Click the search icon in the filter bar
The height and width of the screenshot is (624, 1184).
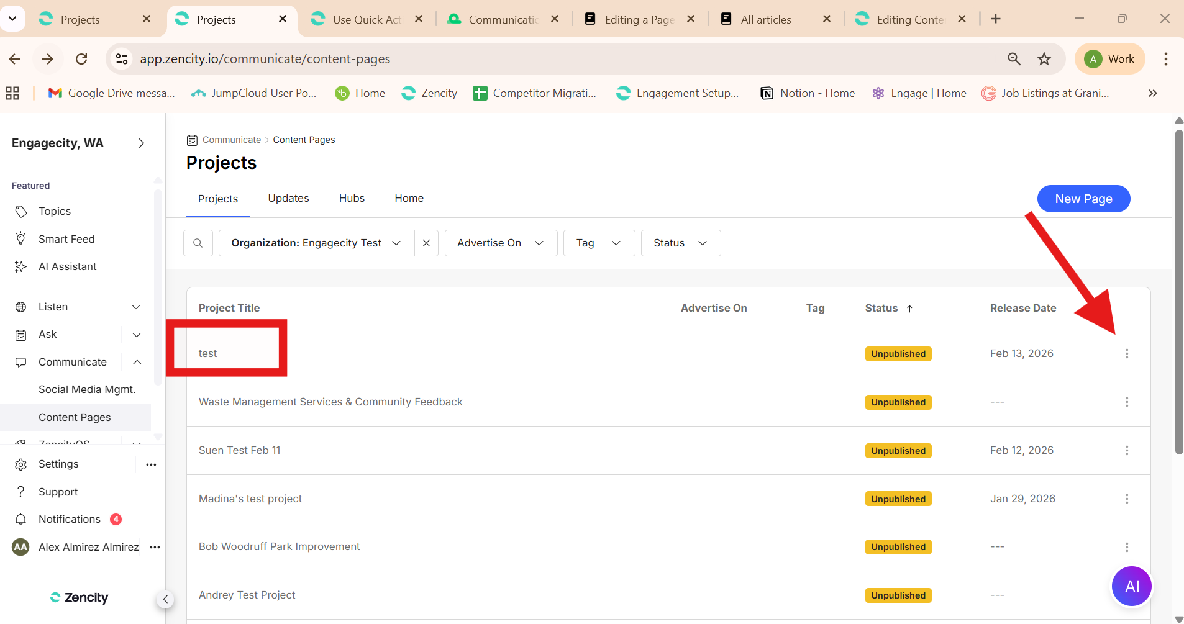198,243
